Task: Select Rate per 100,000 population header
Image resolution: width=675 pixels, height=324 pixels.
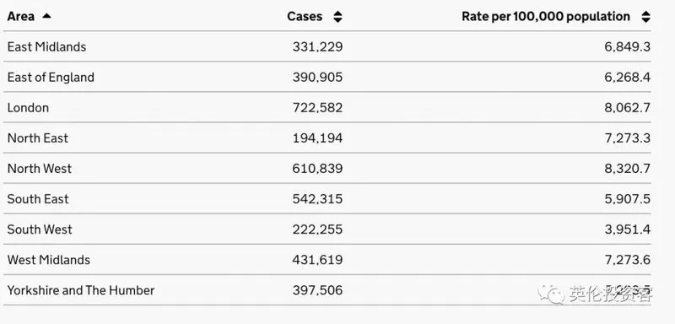Action: point(546,17)
